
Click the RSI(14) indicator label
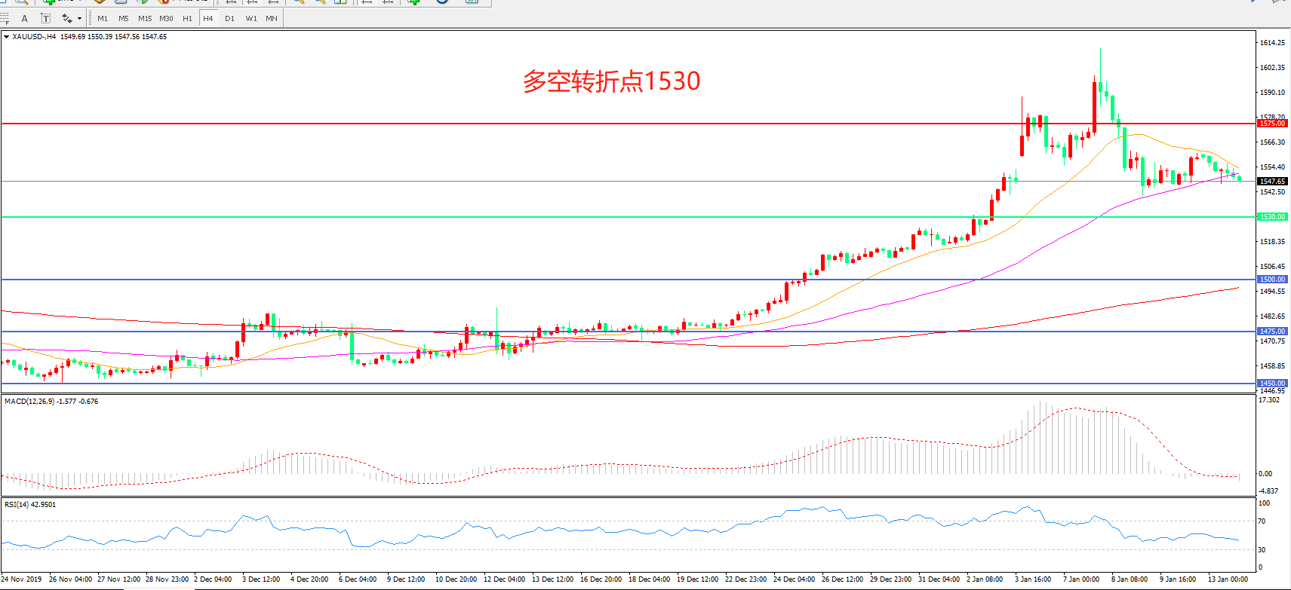pos(30,505)
